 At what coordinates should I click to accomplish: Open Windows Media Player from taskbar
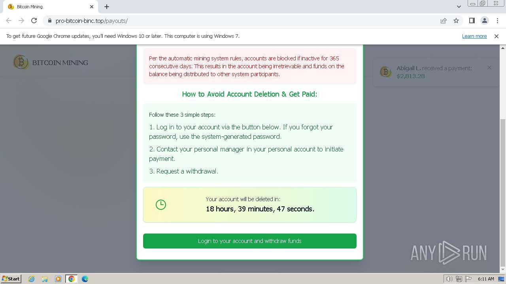click(58, 279)
